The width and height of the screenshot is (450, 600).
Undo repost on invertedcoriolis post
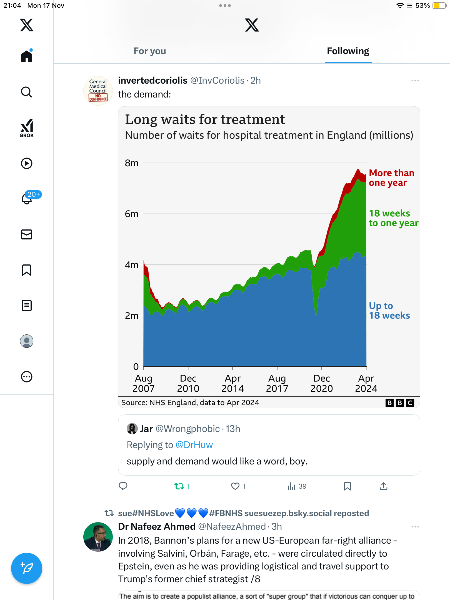[x=179, y=486]
